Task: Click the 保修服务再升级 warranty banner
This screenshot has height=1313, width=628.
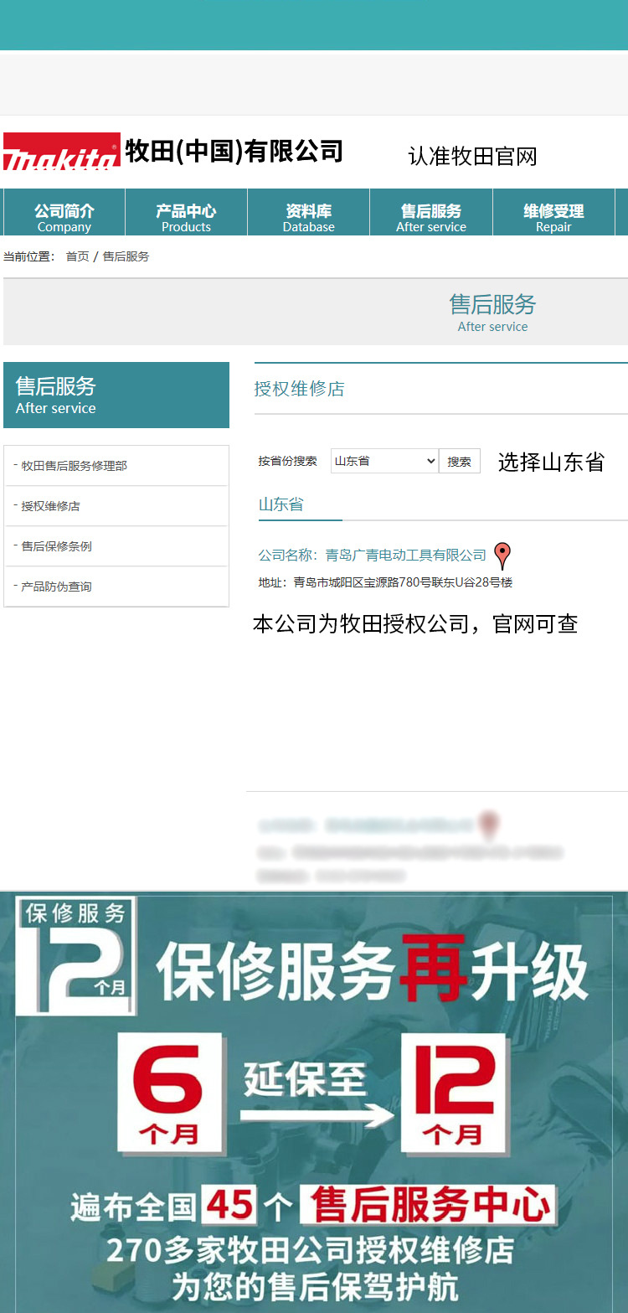Action: [x=373, y=972]
